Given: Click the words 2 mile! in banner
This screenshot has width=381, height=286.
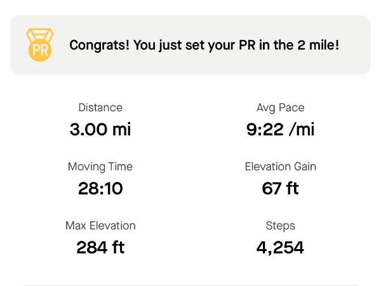Looking at the screenshot, I should [318, 45].
